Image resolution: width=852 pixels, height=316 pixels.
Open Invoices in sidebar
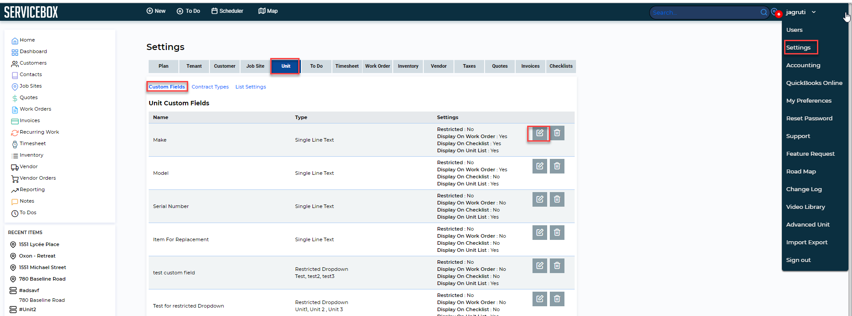pos(30,120)
